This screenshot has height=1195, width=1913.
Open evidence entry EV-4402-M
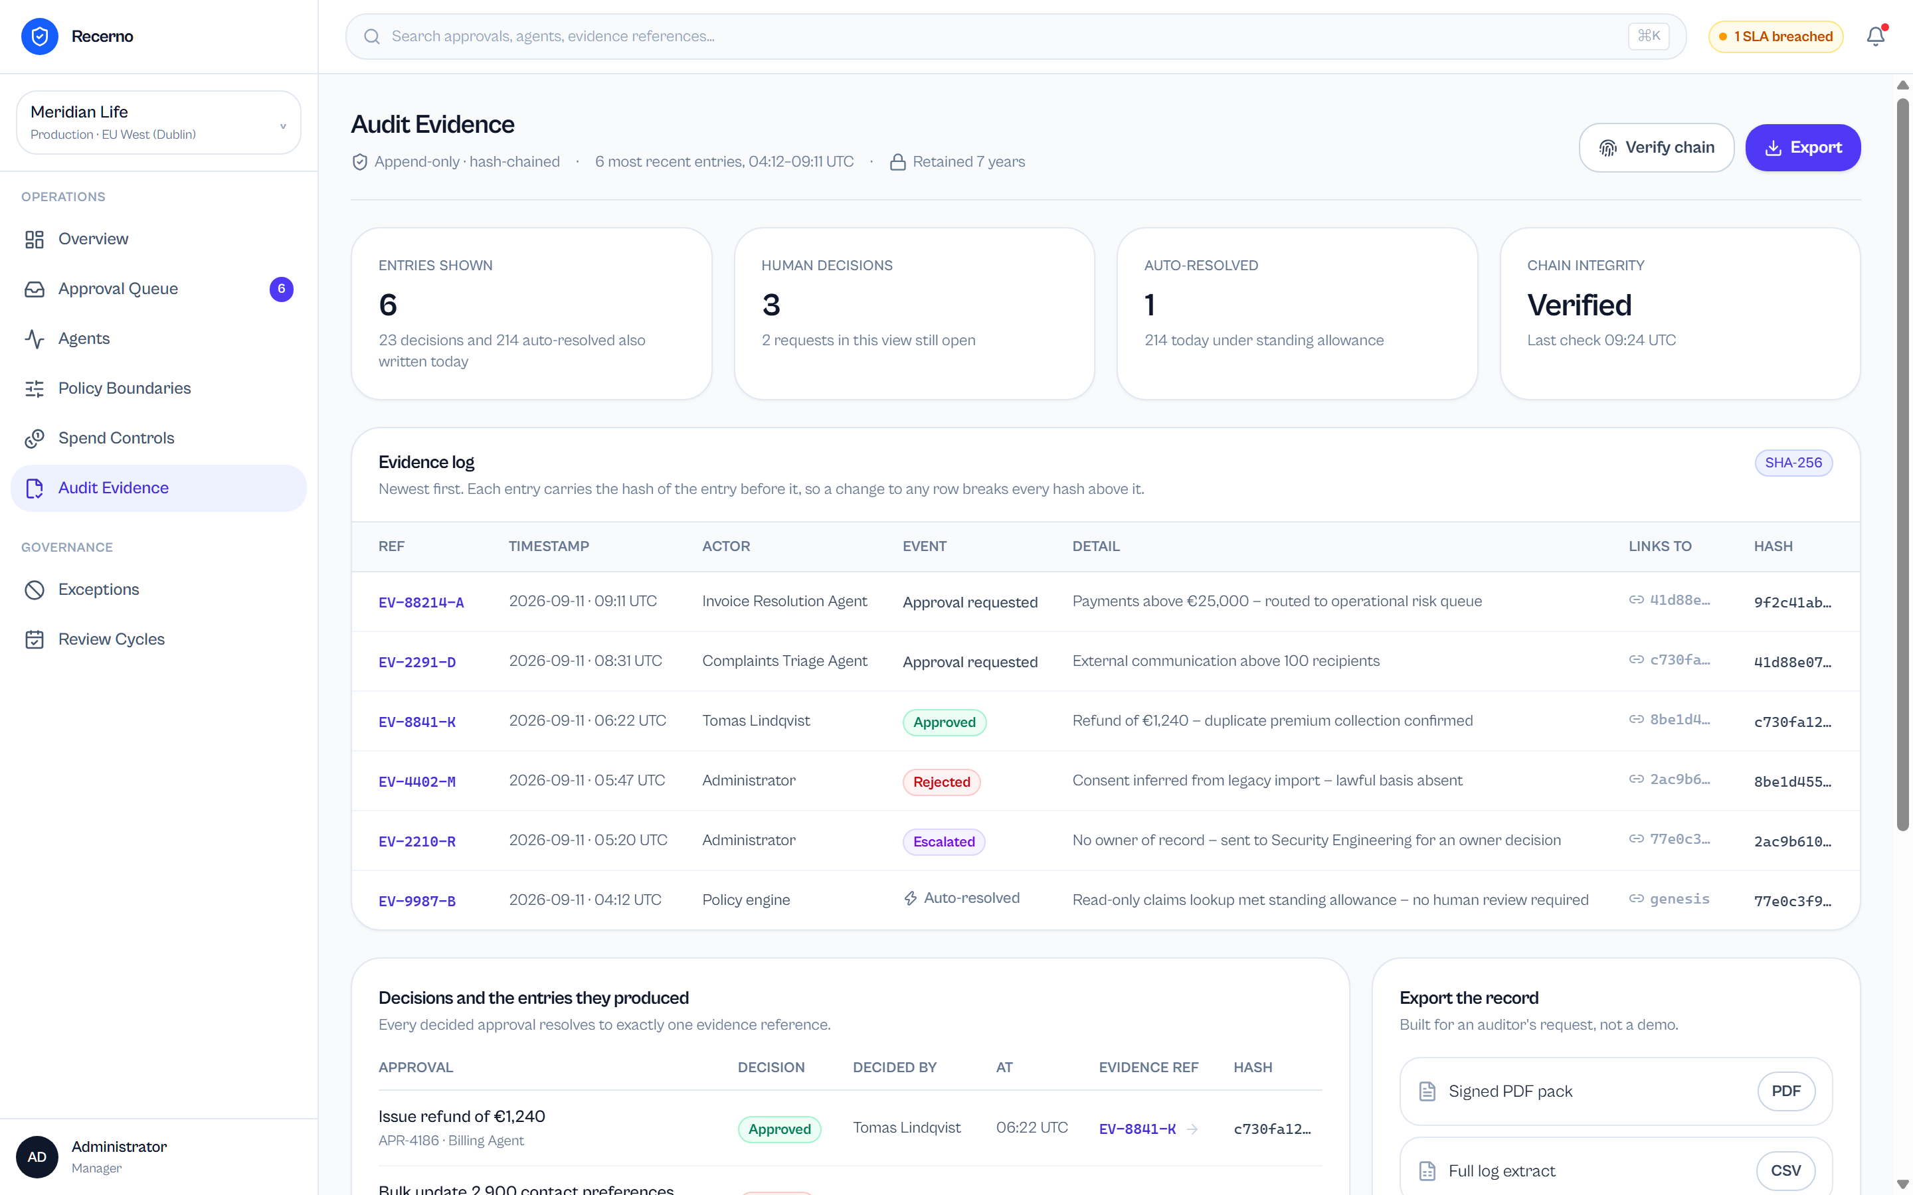pos(417,781)
